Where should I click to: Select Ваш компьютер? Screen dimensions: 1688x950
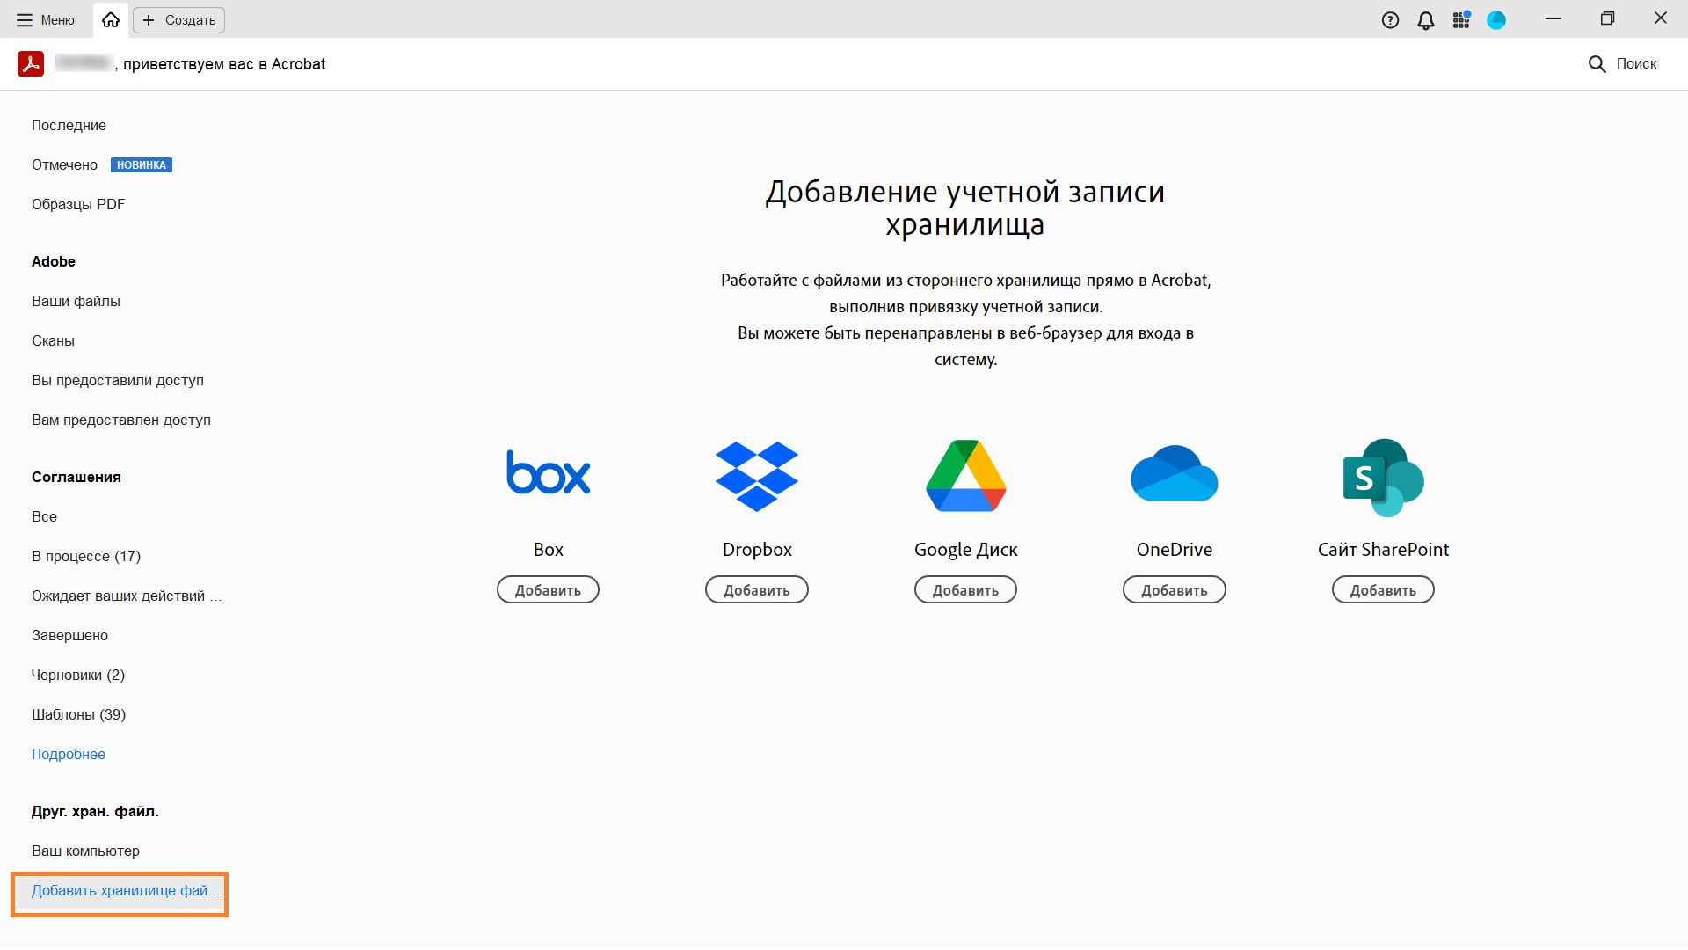point(84,851)
